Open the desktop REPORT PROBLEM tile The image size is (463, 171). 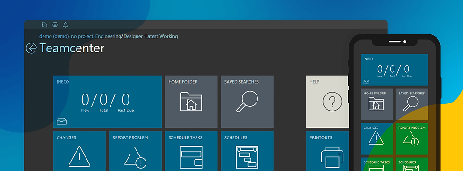[135, 151]
